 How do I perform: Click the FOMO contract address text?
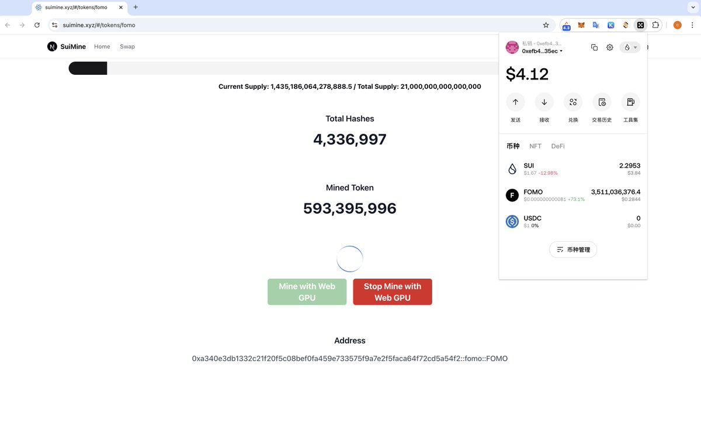coord(350,359)
